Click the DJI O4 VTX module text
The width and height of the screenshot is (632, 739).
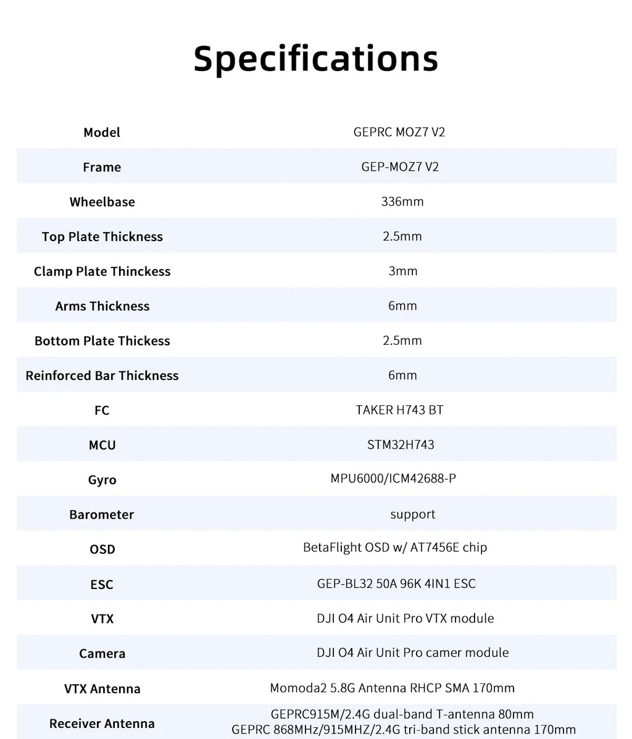point(405,618)
